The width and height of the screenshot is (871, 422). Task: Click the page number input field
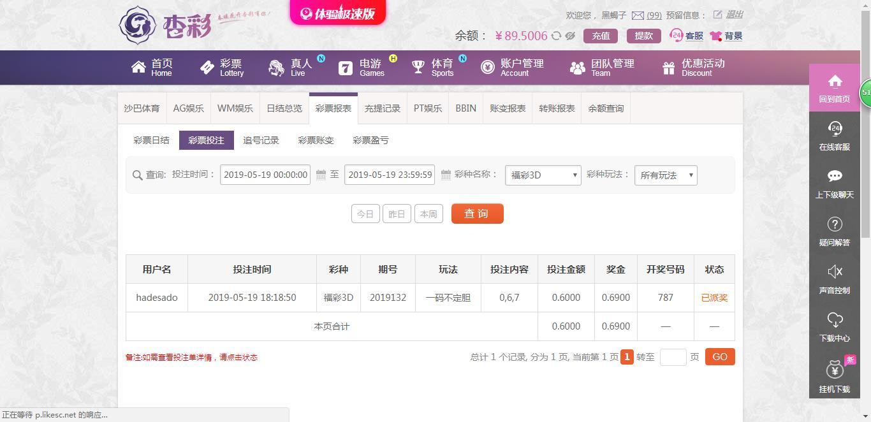click(673, 357)
